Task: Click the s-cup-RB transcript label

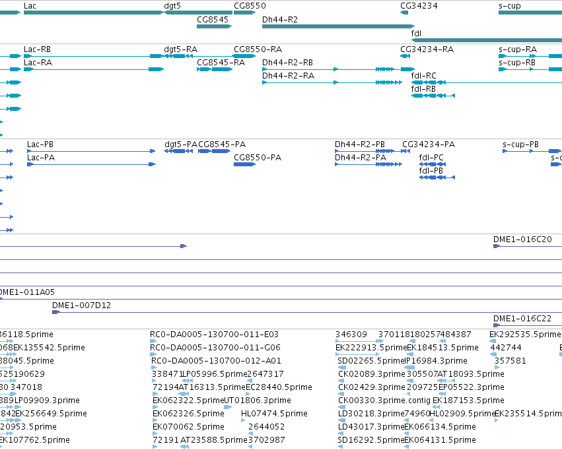Action: point(517,63)
